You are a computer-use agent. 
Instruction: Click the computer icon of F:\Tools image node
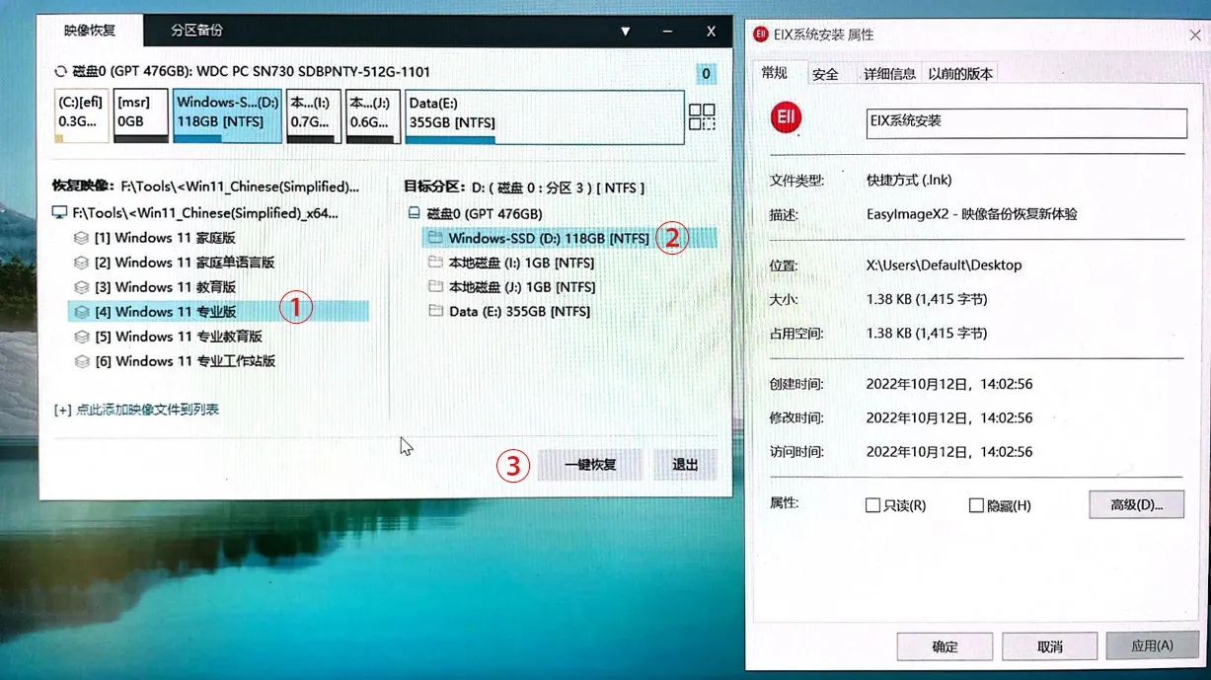tap(60, 213)
